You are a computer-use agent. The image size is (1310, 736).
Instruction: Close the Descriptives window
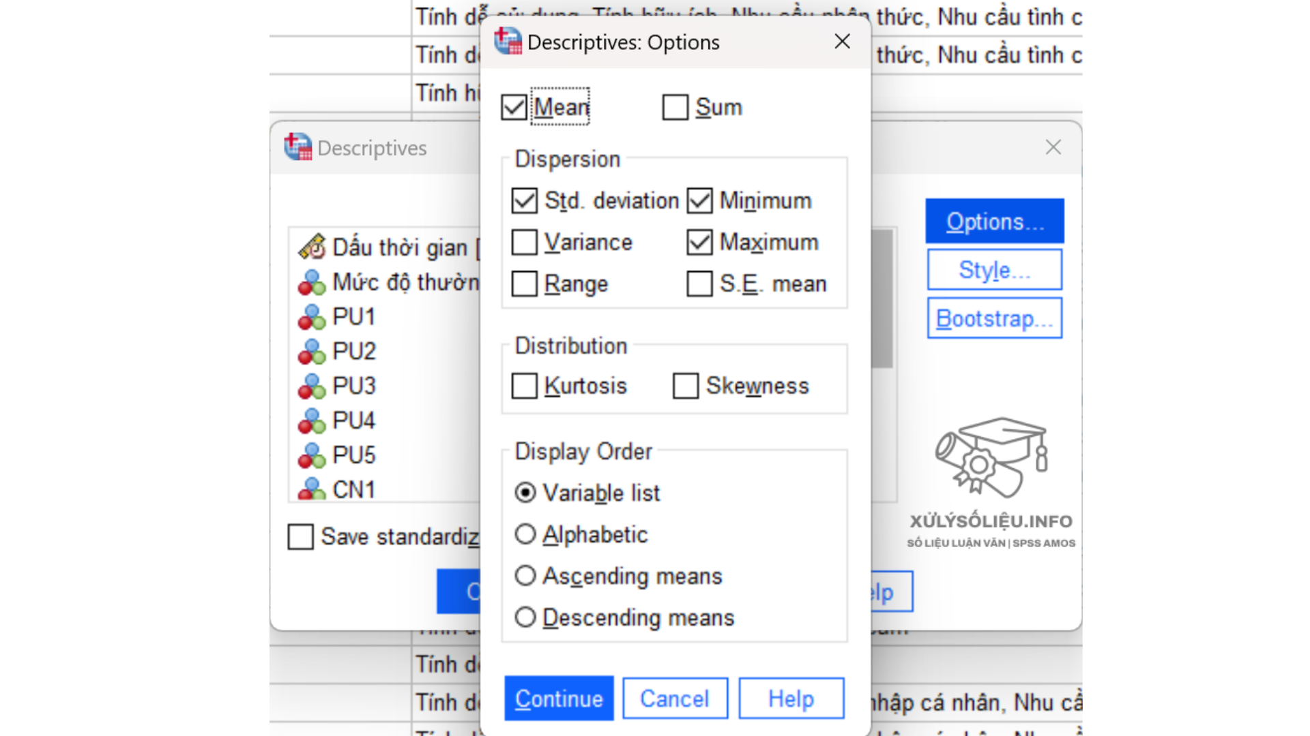tap(1053, 147)
